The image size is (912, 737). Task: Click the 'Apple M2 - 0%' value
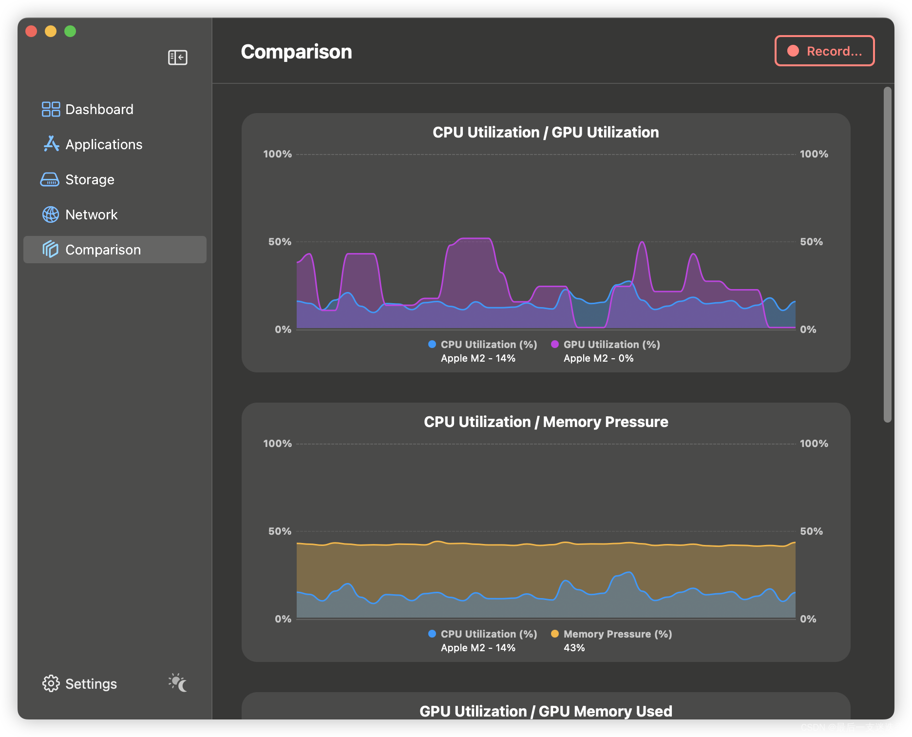coord(599,358)
